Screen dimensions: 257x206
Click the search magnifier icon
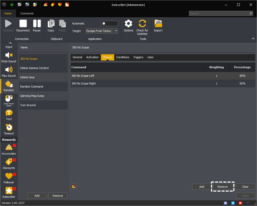(251, 13)
